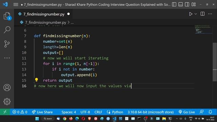217x122 pixels.
Task: Expand the breadcrumb ellipsis symbol
Action: click(x=72, y=23)
